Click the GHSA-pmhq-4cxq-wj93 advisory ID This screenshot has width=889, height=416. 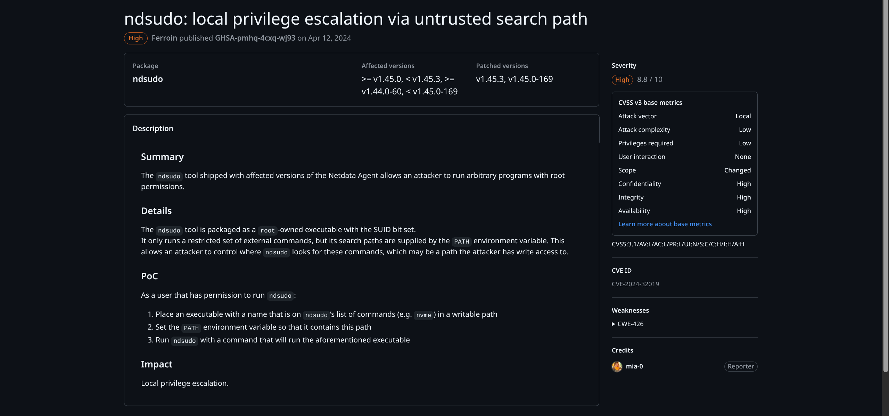click(255, 38)
